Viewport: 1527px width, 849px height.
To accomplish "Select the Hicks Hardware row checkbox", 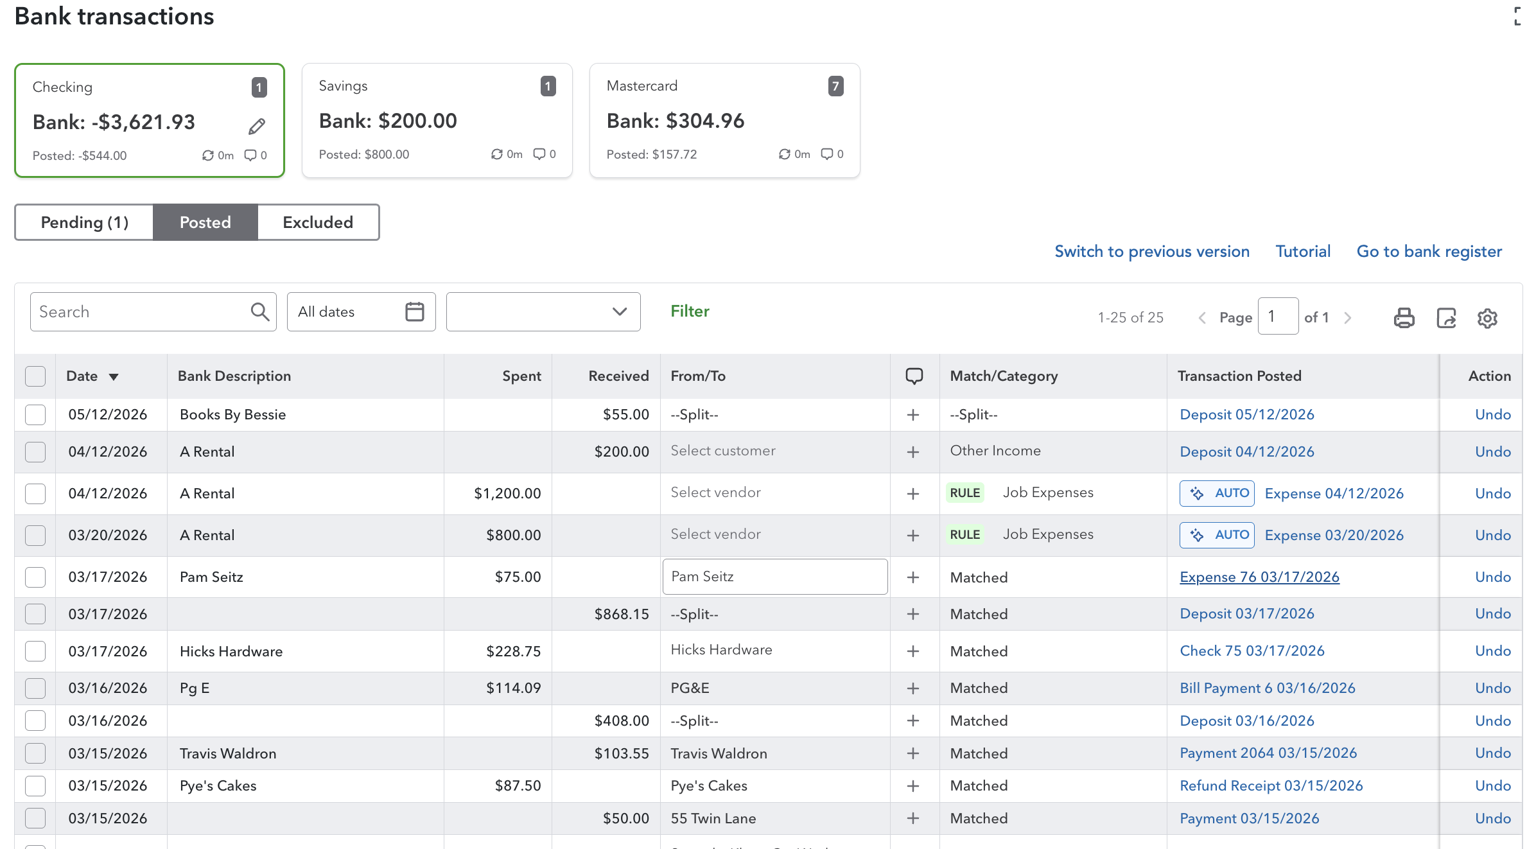I will coord(35,651).
